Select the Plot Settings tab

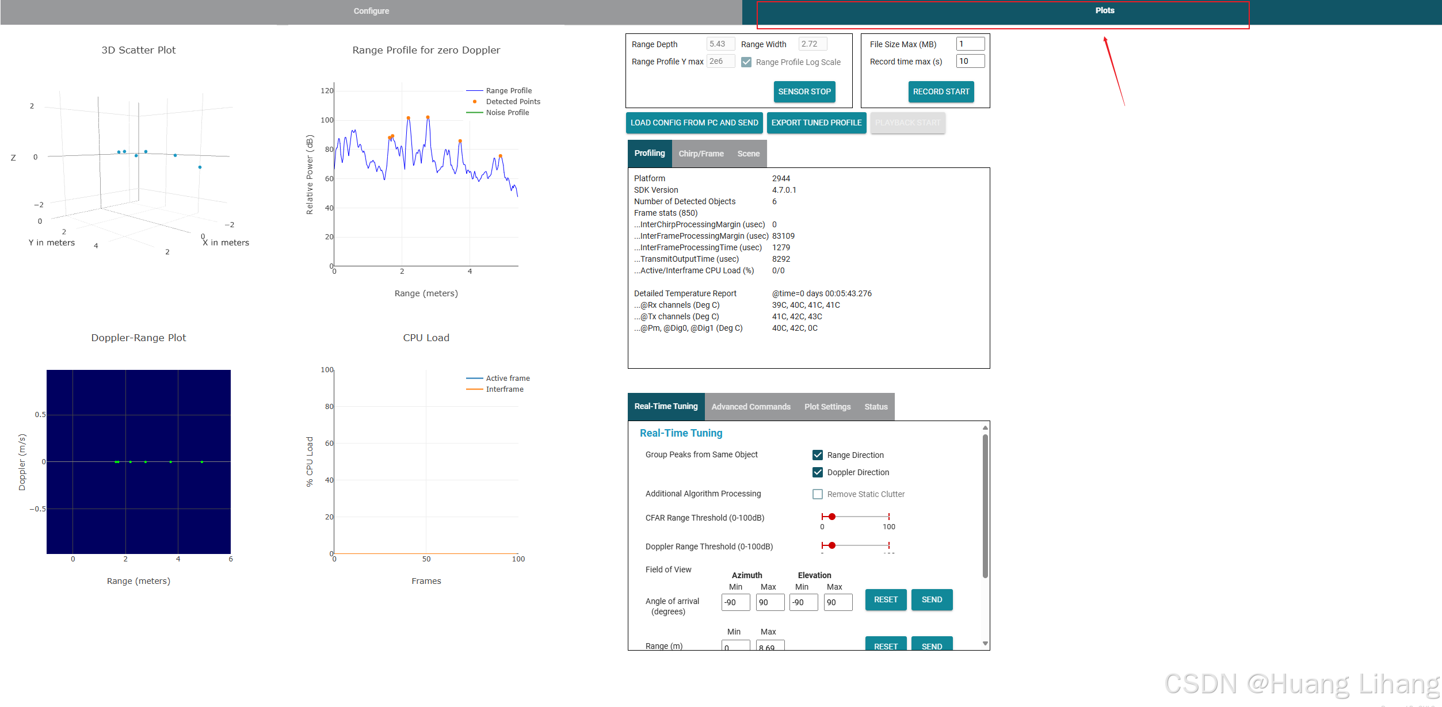827,407
